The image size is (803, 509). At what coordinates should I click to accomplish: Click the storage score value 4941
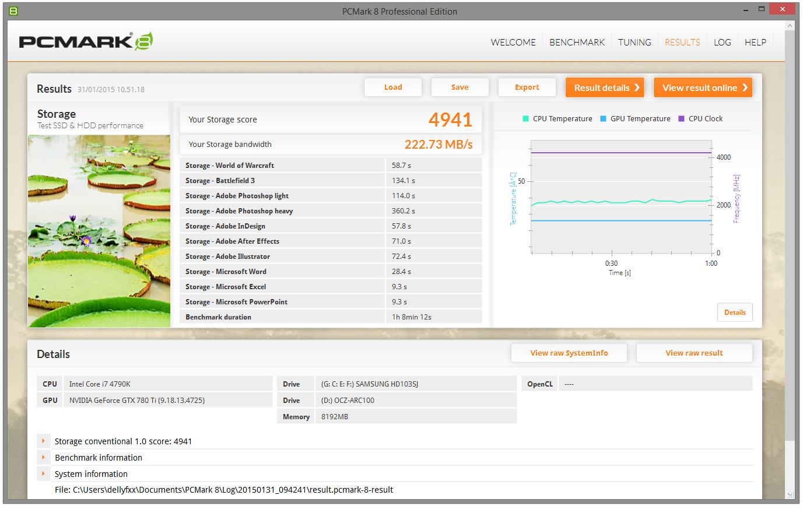coord(450,120)
